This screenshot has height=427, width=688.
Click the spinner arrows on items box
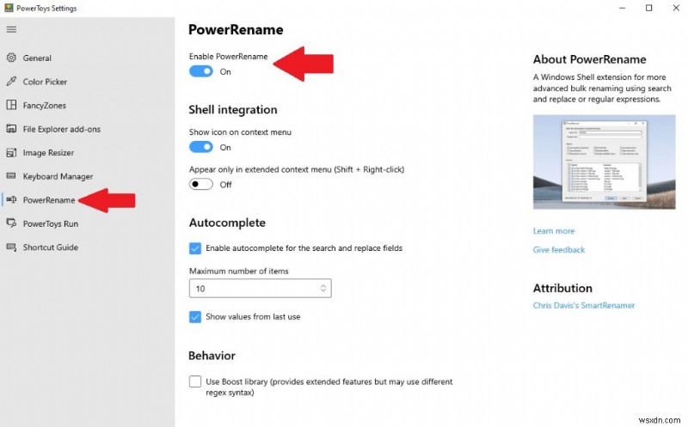323,289
